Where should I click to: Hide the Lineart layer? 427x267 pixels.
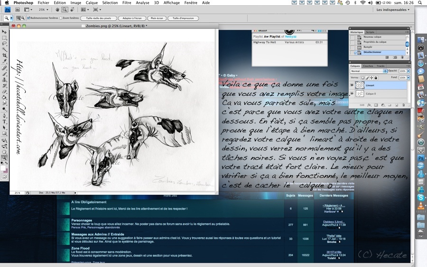[x=352, y=85]
